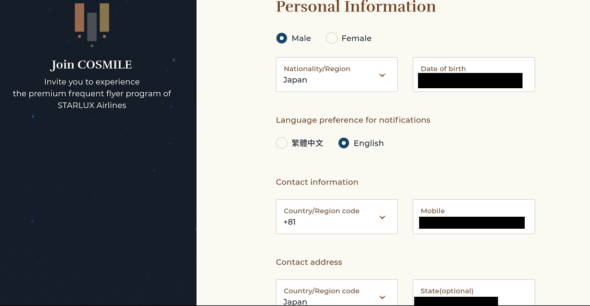This screenshot has width=590, height=306.
Task: Click the chevron beside +81 code
Action: pos(382,217)
